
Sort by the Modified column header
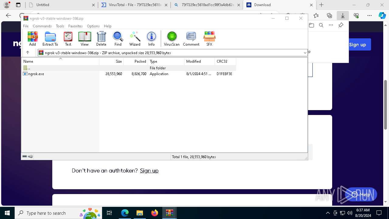(199, 61)
